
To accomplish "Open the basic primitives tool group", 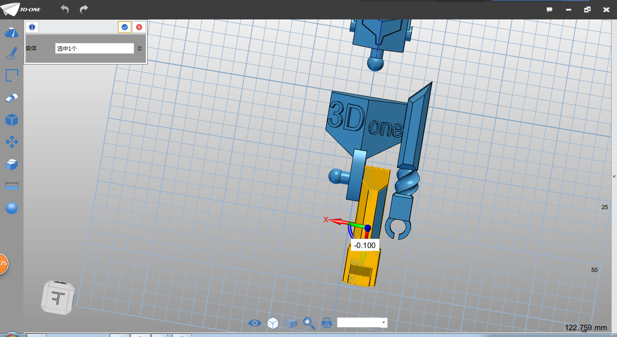I will coord(11,32).
